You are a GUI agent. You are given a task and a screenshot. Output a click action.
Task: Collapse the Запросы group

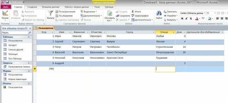point(29,63)
